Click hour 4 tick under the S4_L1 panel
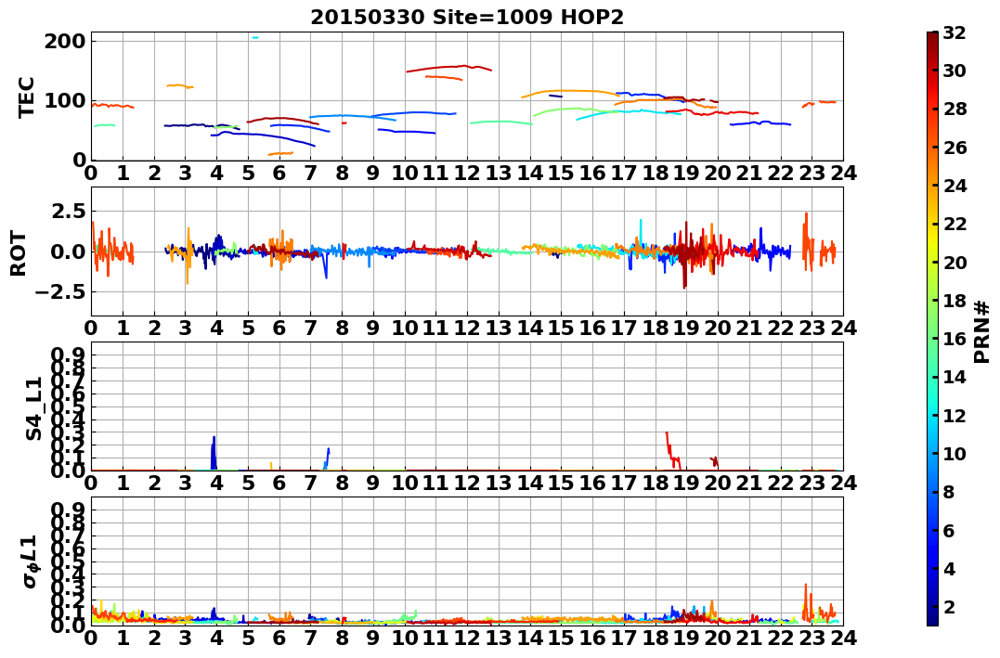Screen dimensions: 1000x658 click(217, 483)
